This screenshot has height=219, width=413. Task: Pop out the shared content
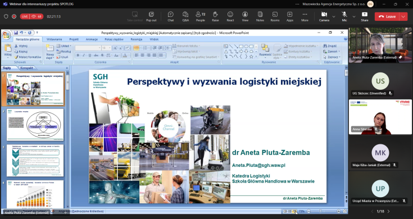point(151,16)
